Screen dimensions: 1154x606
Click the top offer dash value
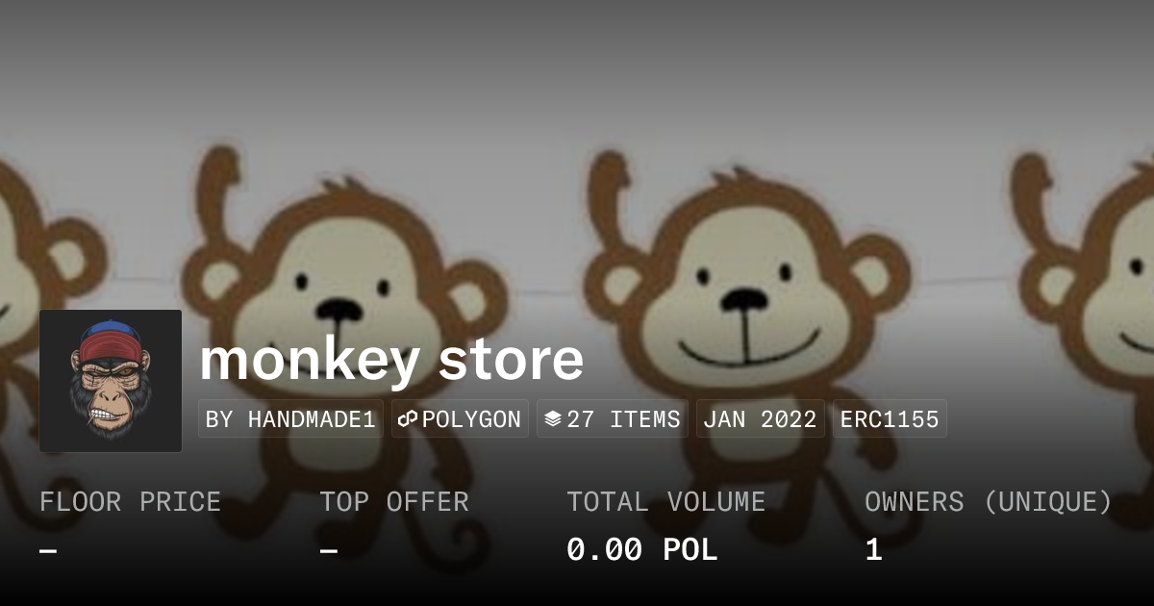pos(329,550)
